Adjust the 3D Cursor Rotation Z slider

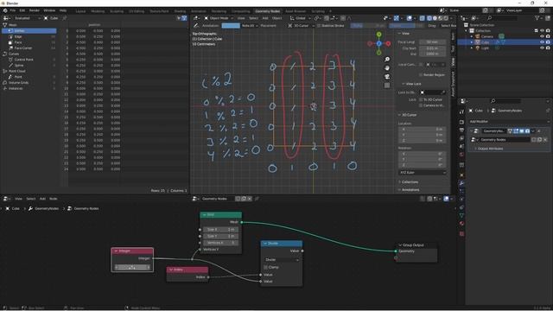pyautogui.click(x=423, y=165)
